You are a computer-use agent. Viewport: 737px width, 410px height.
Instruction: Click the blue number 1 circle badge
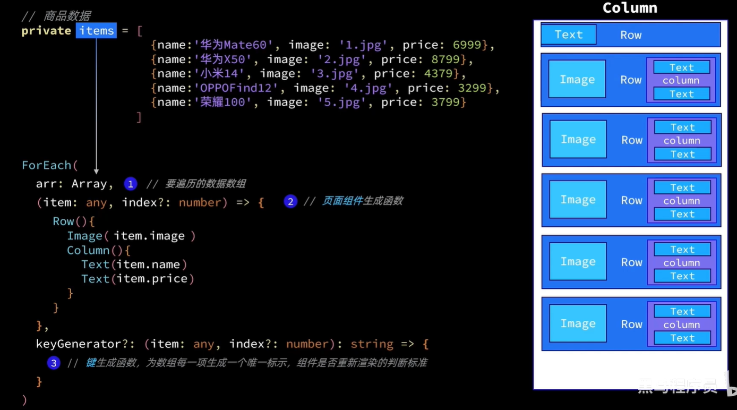131,184
